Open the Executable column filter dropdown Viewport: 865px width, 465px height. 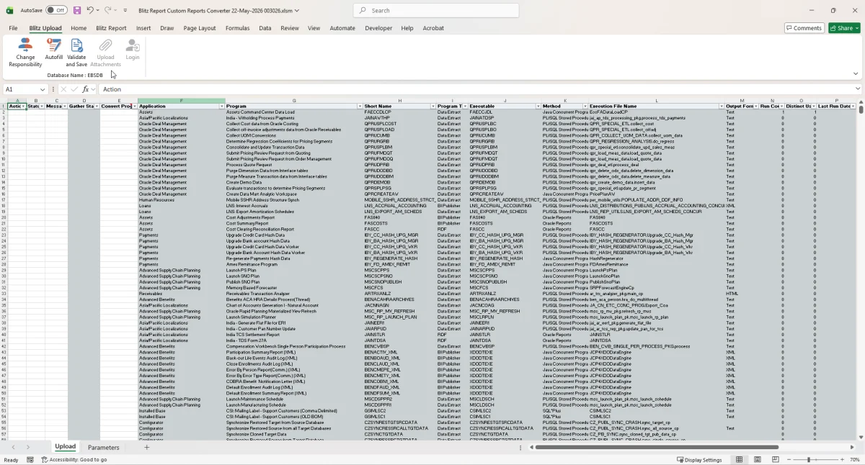click(538, 107)
